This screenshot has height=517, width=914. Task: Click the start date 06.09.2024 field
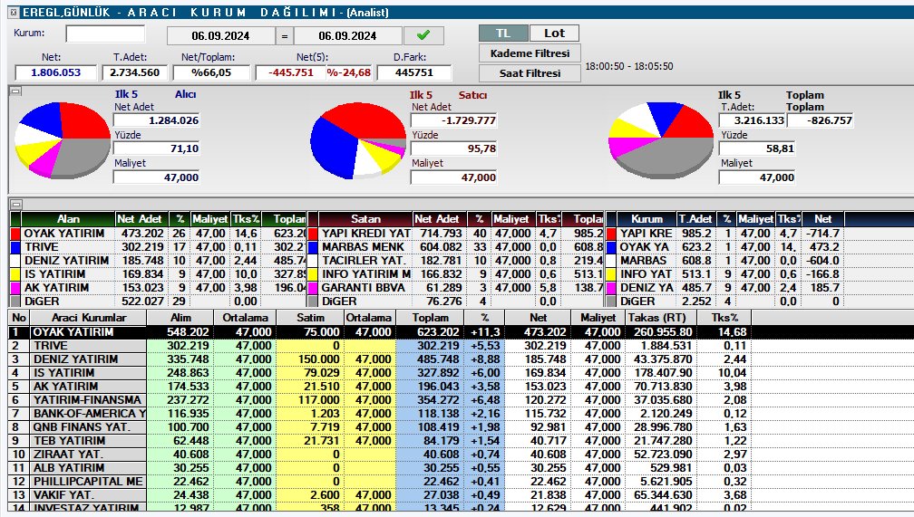click(220, 36)
